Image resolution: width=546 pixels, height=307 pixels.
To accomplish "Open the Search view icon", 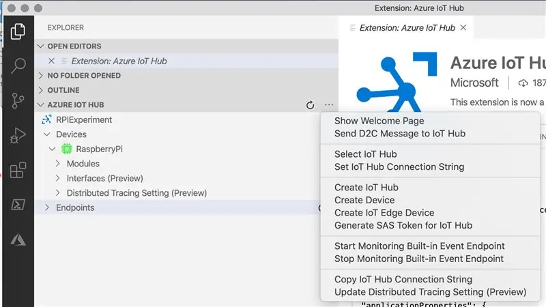I will pos(18,65).
